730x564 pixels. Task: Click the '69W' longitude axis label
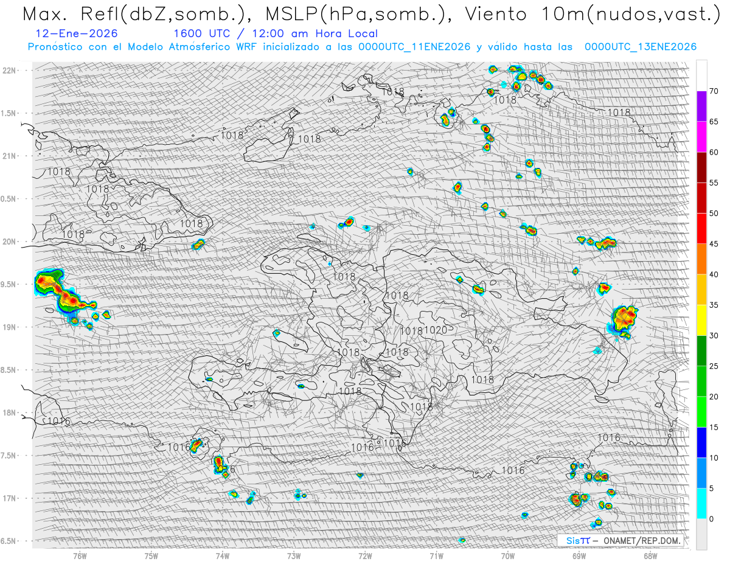click(579, 556)
